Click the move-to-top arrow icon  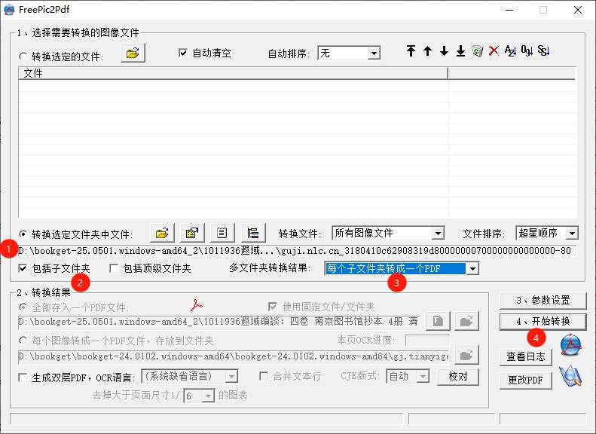click(x=411, y=51)
